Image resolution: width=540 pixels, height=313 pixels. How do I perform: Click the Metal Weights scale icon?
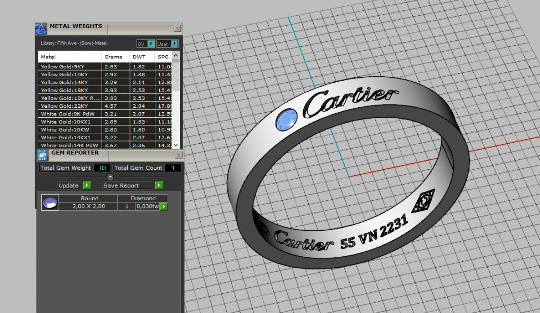click(41, 29)
